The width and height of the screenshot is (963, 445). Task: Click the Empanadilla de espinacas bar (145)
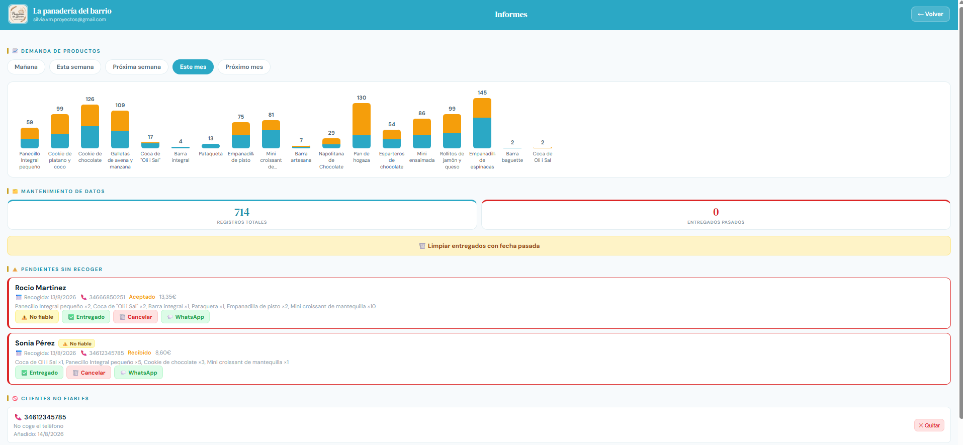[x=482, y=123]
